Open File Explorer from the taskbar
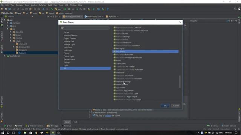The height and width of the screenshot is (135, 241). pyautogui.click(x=25, y=133)
